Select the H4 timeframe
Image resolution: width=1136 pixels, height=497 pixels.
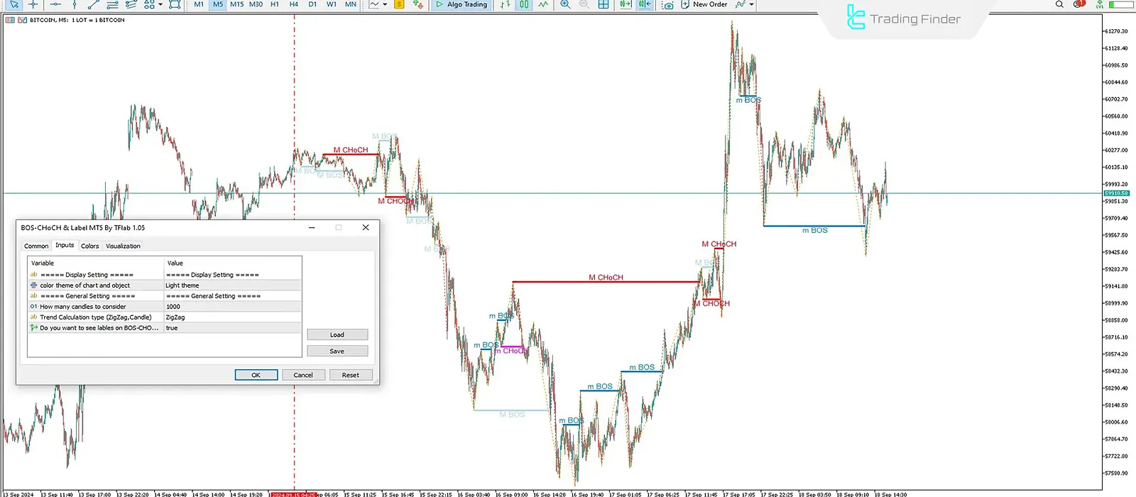(294, 4)
